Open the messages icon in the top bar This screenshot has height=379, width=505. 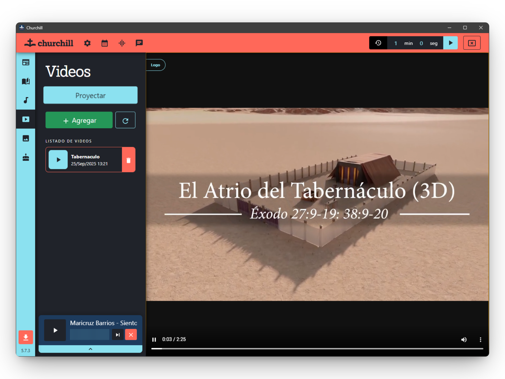click(x=139, y=43)
